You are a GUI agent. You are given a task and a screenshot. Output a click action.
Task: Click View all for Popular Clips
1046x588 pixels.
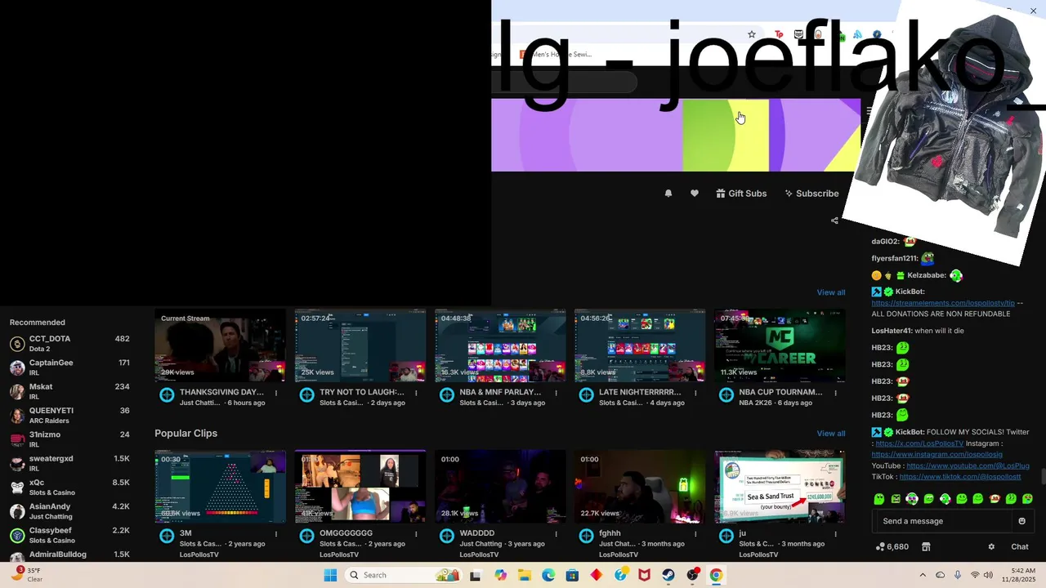click(x=831, y=434)
